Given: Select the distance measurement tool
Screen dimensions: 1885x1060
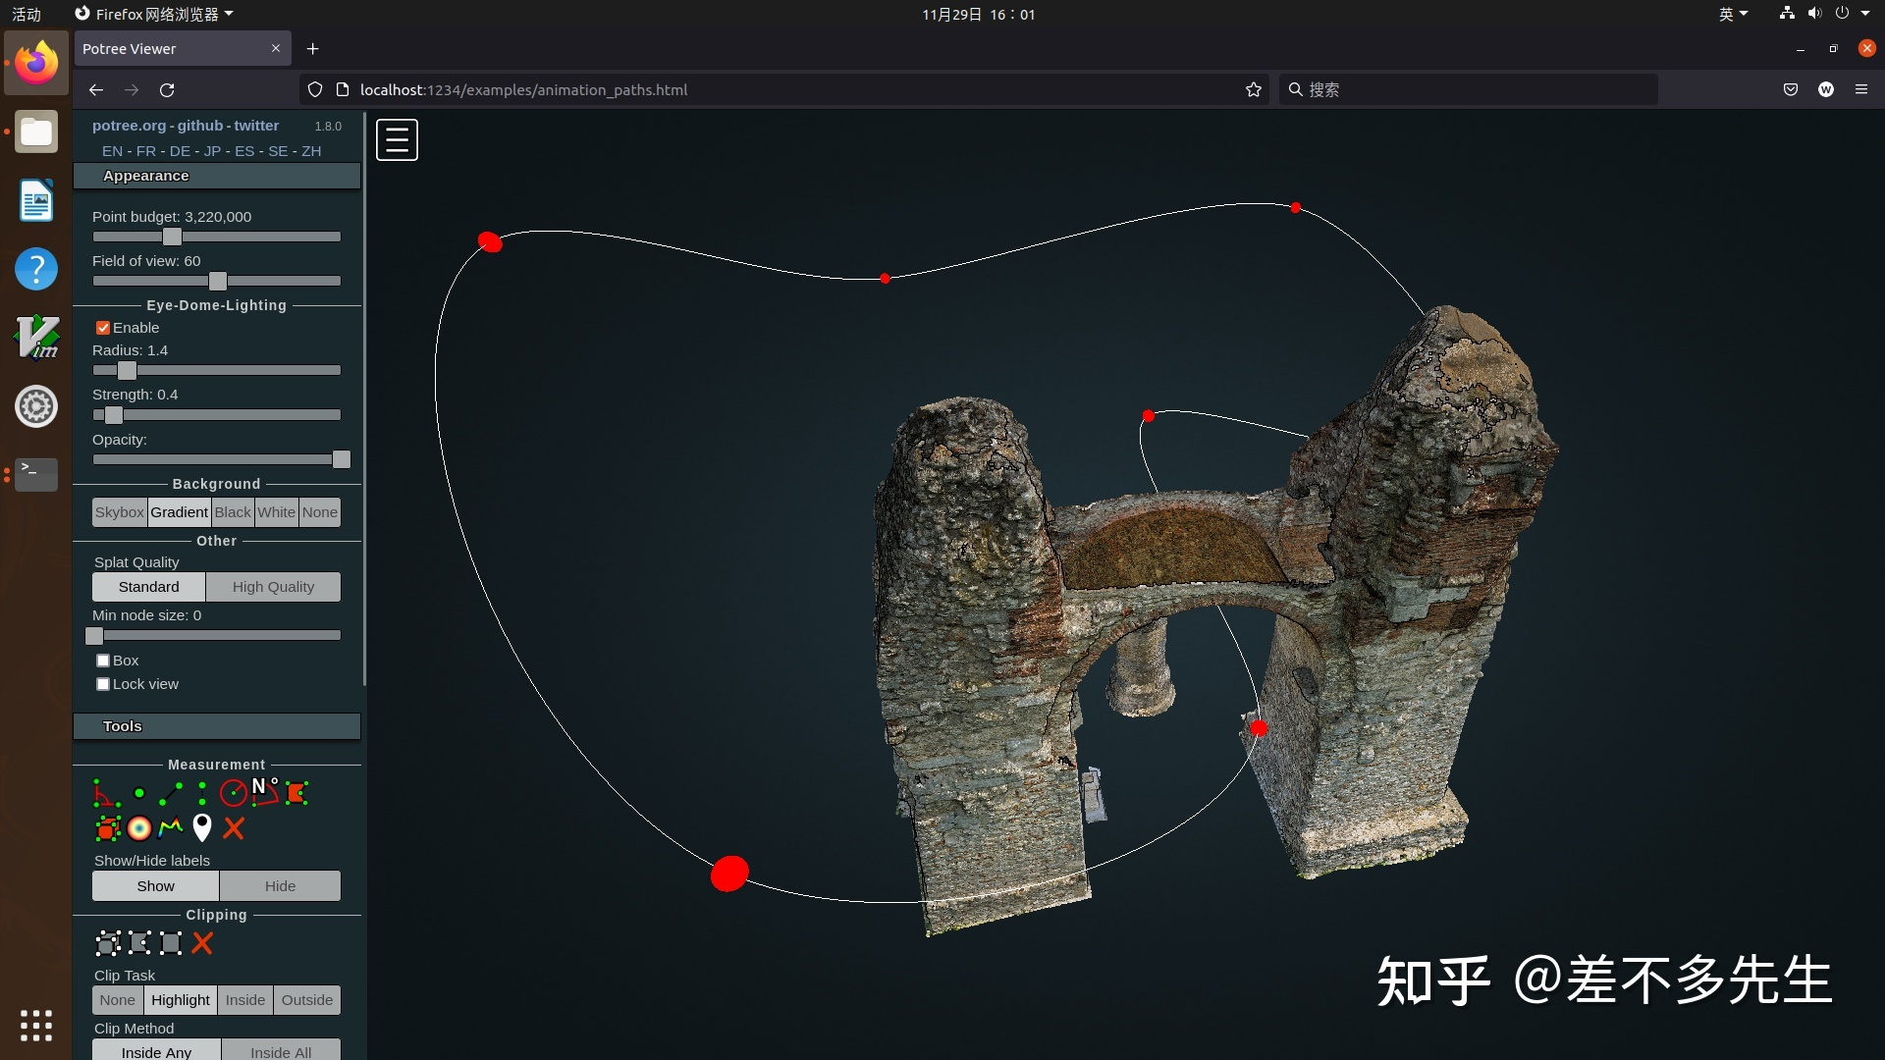Looking at the screenshot, I should pos(171,793).
